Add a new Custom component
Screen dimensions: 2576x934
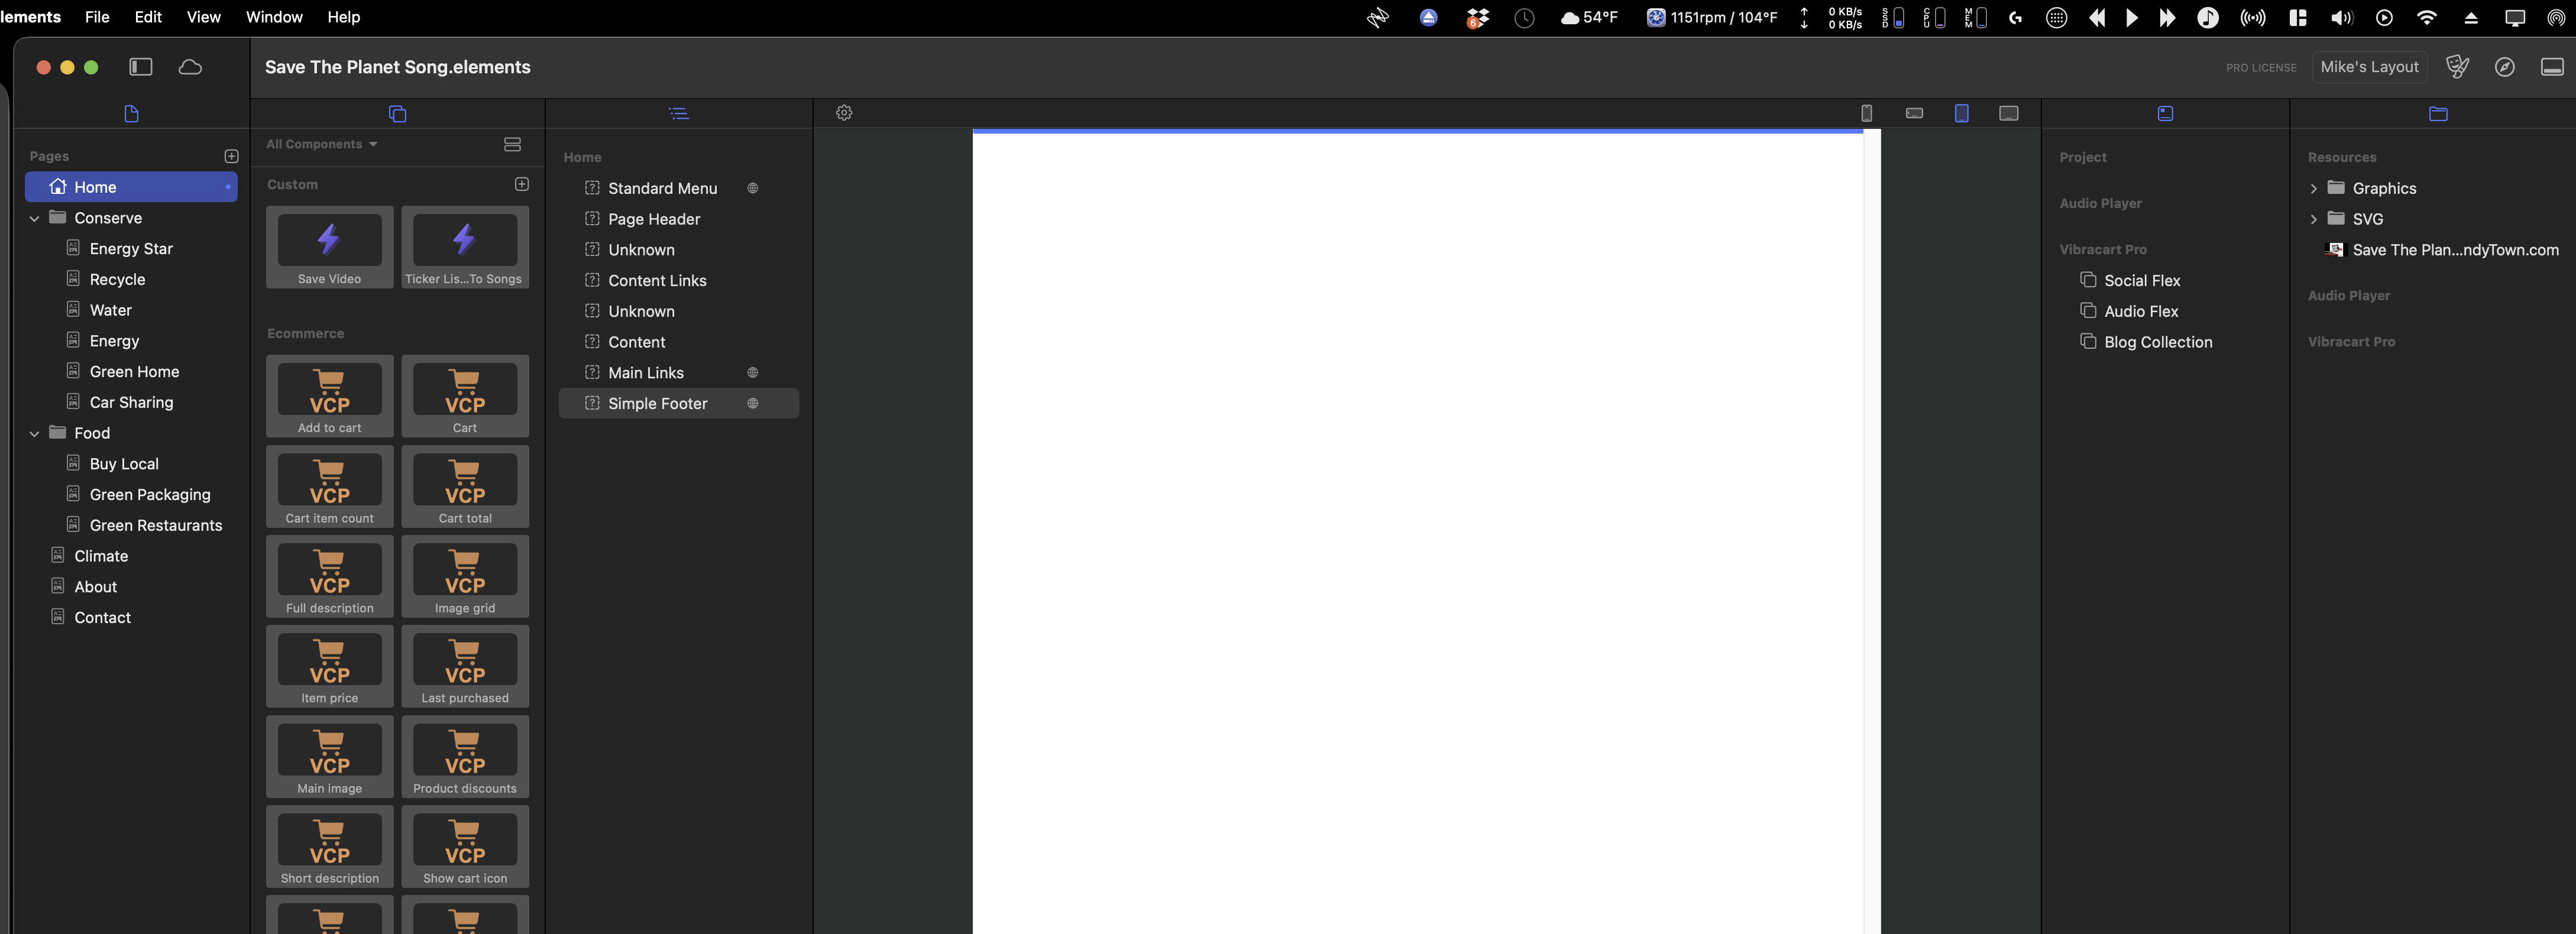click(x=521, y=184)
